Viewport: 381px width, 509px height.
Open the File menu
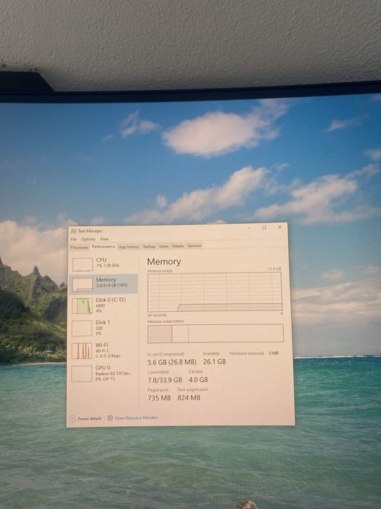73,239
